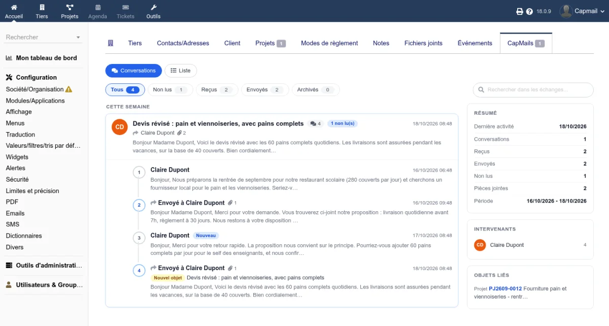
Task: Click the help question-mark icon
Action: click(x=529, y=11)
